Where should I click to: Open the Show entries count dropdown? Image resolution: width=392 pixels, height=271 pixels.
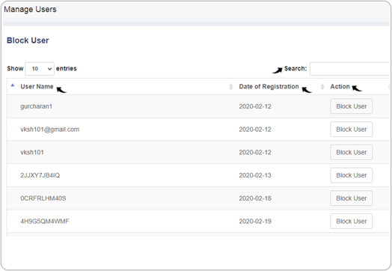click(40, 69)
